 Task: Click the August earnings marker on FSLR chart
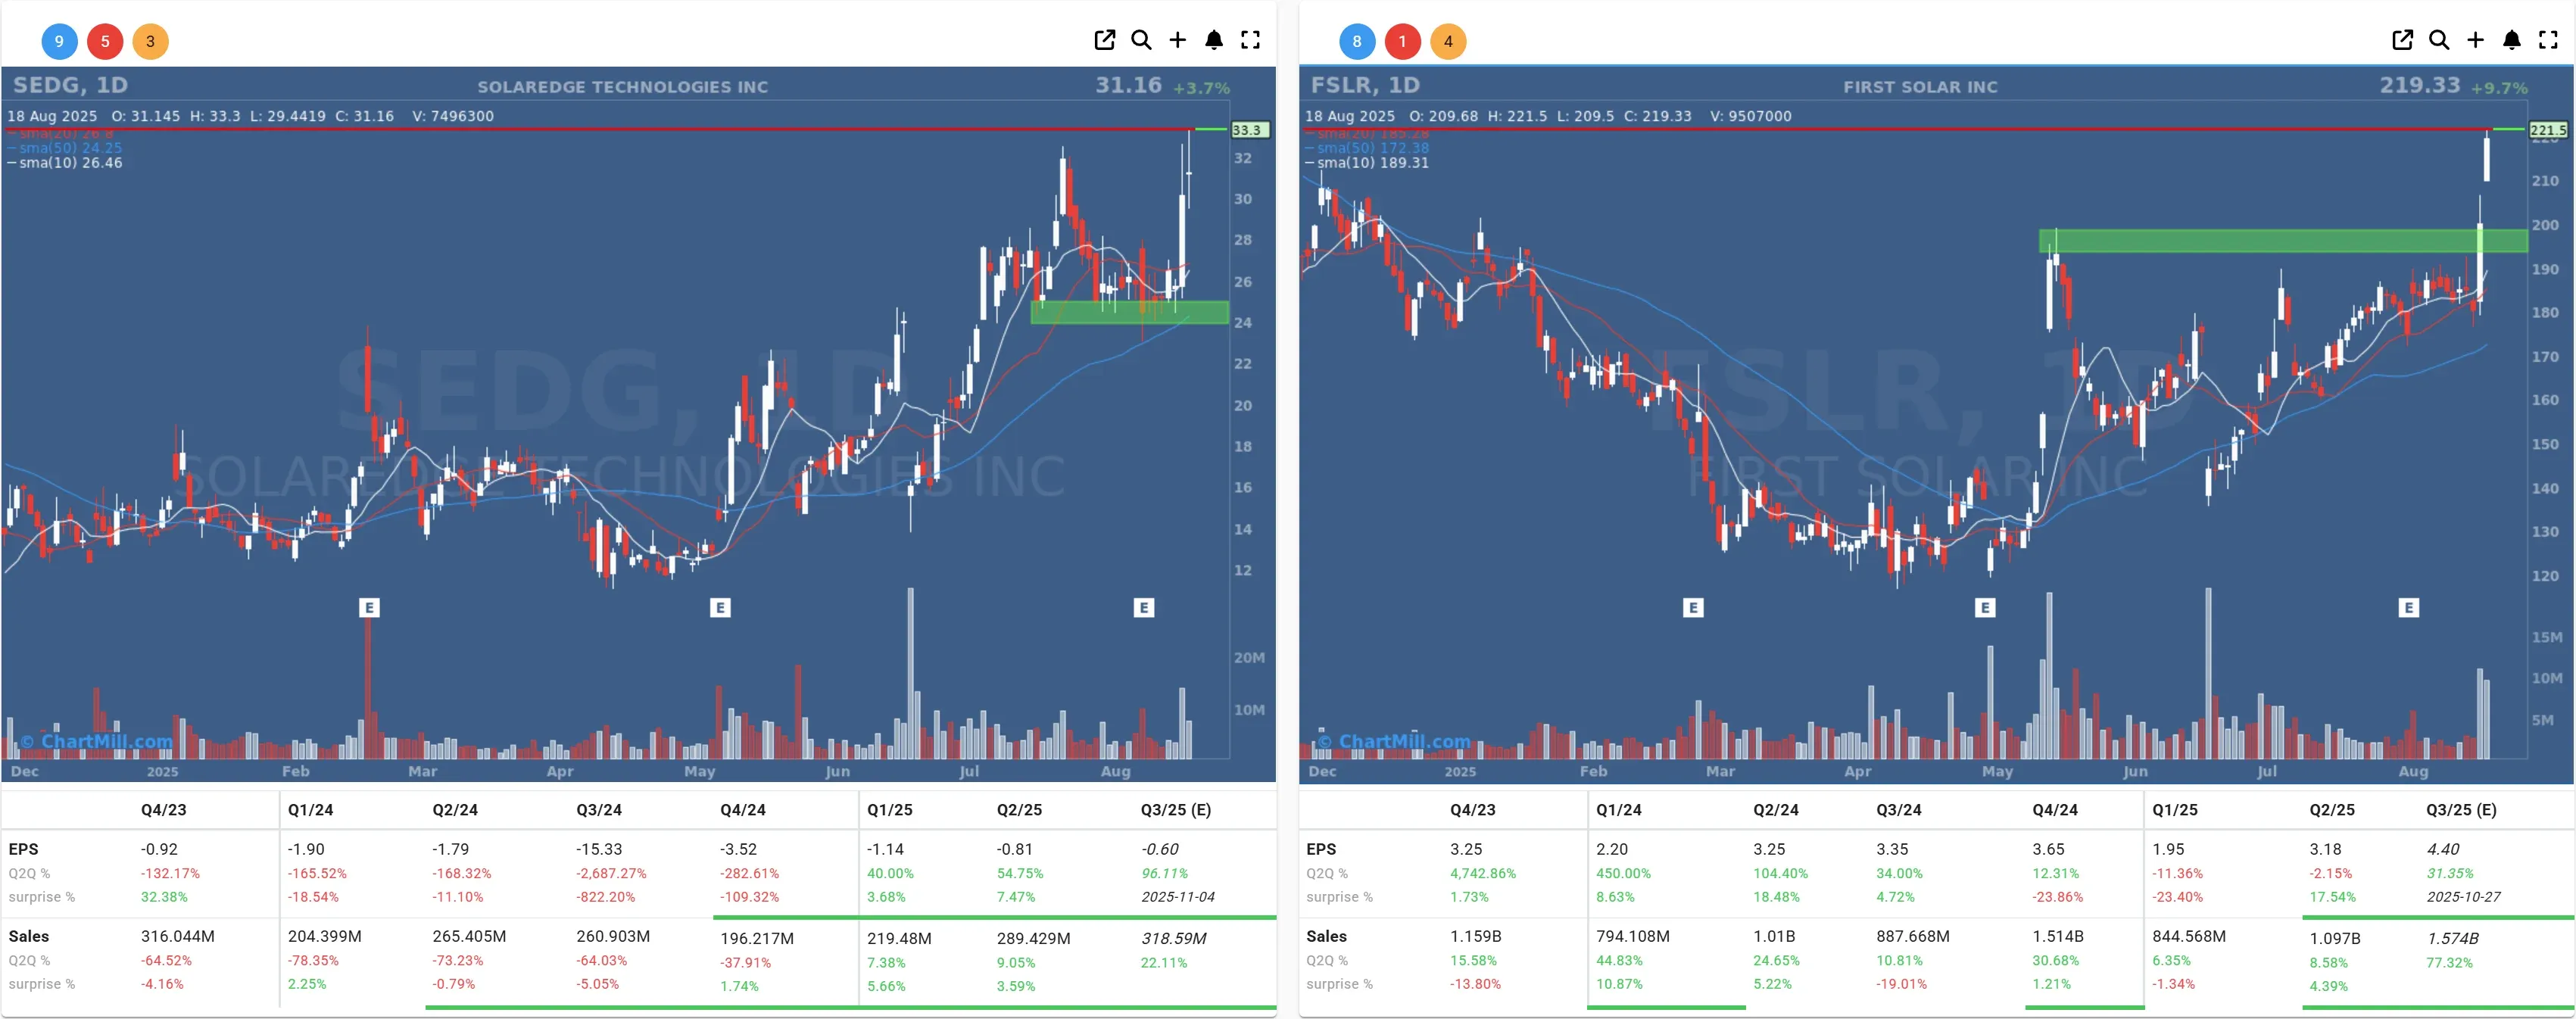tap(2409, 607)
